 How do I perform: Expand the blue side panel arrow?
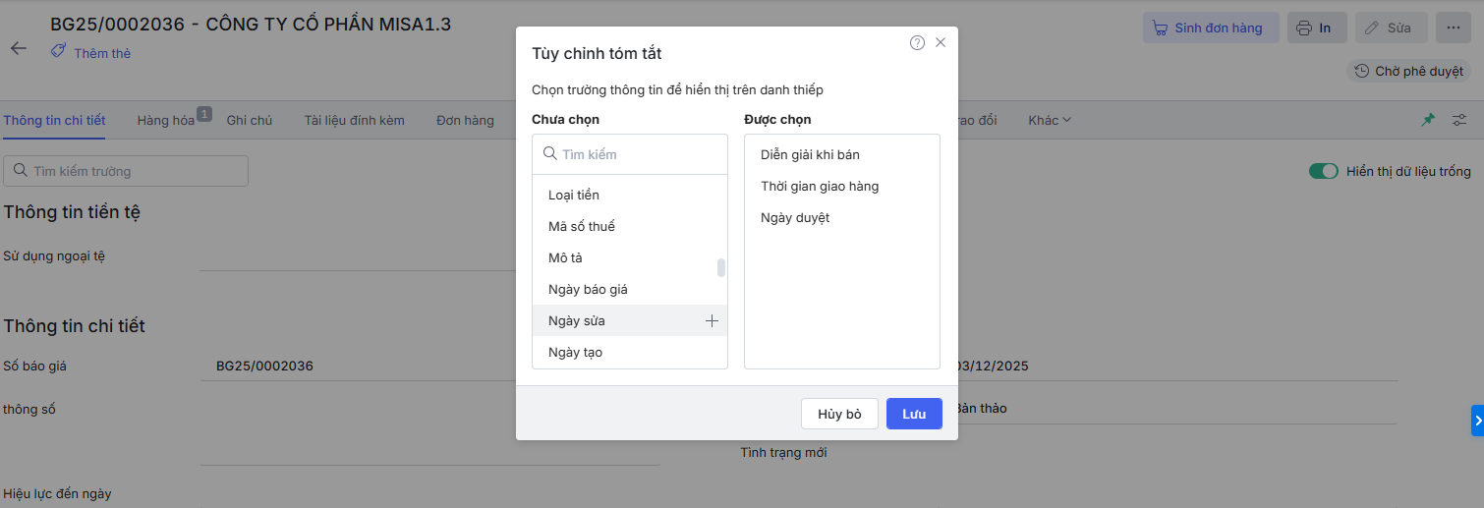[1477, 420]
